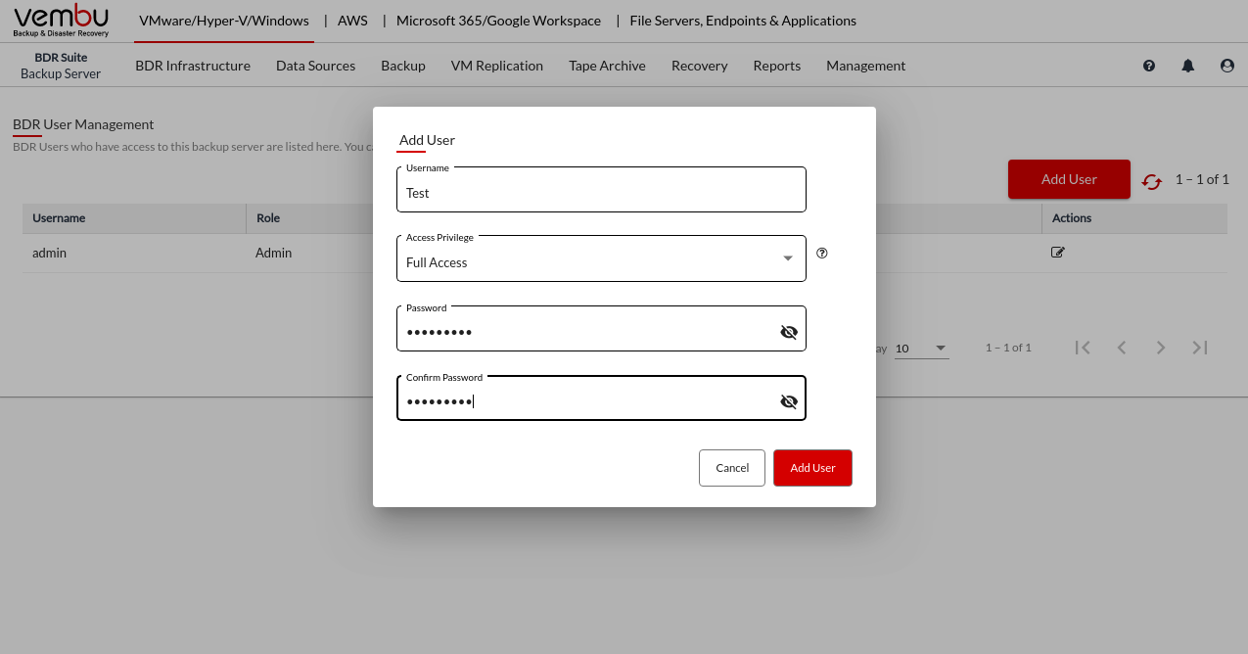Click the edit icon for admin user
This screenshot has width=1248, height=654.
1057,253
